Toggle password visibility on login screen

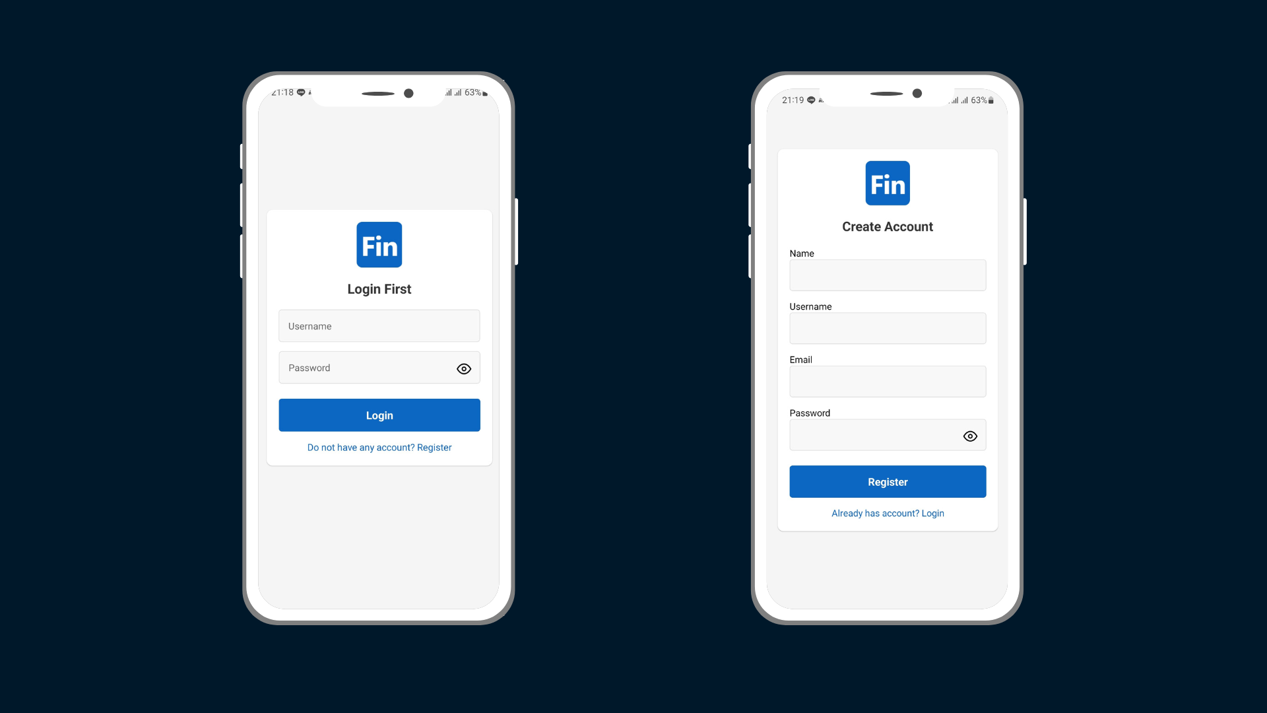(x=463, y=368)
